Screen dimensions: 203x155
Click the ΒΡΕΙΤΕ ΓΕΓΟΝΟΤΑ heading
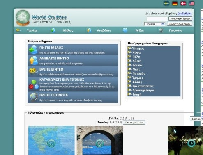pyautogui.click(x=53, y=95)
